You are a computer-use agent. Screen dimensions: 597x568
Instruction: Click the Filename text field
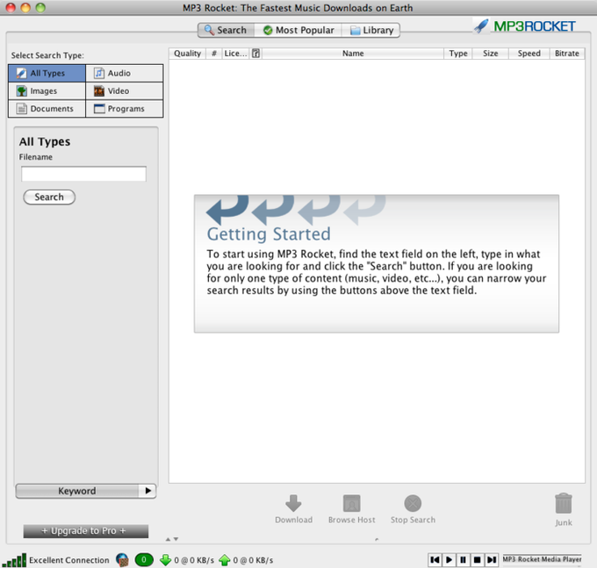click(x=83, y=174)
